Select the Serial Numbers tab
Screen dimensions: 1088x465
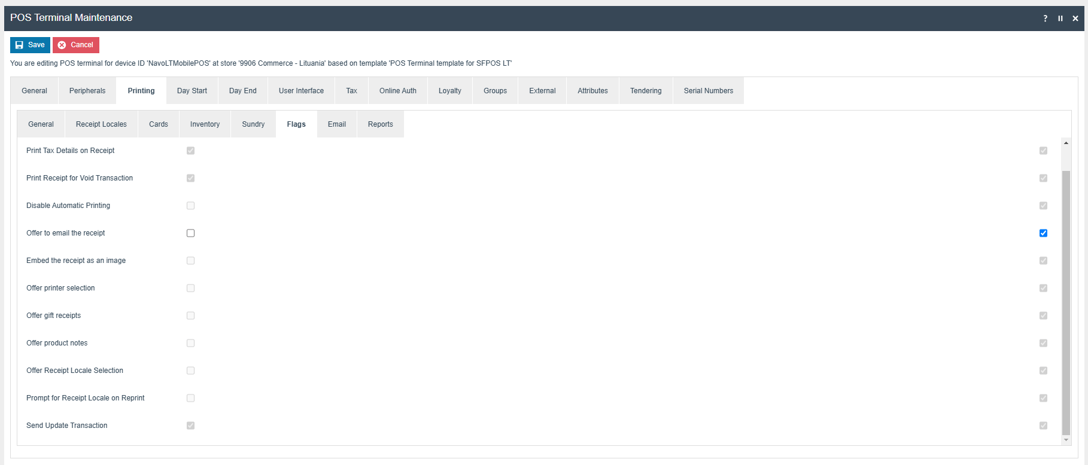tap(708, 91)
